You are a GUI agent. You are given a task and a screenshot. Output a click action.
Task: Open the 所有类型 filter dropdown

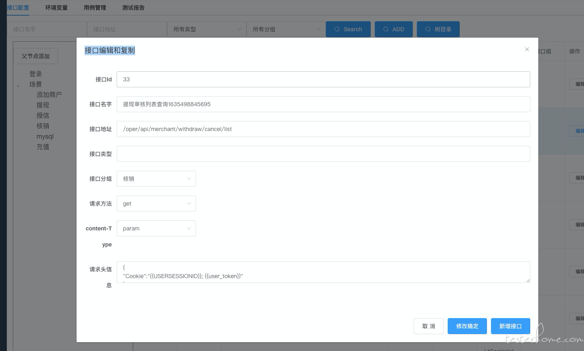pos(206,29)
